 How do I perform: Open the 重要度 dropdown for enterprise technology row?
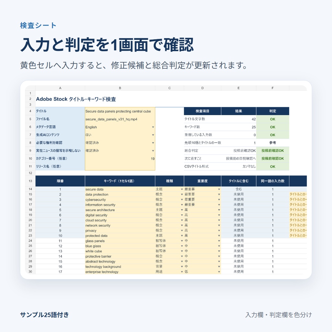pyautogui.click(x=219, y=272)
